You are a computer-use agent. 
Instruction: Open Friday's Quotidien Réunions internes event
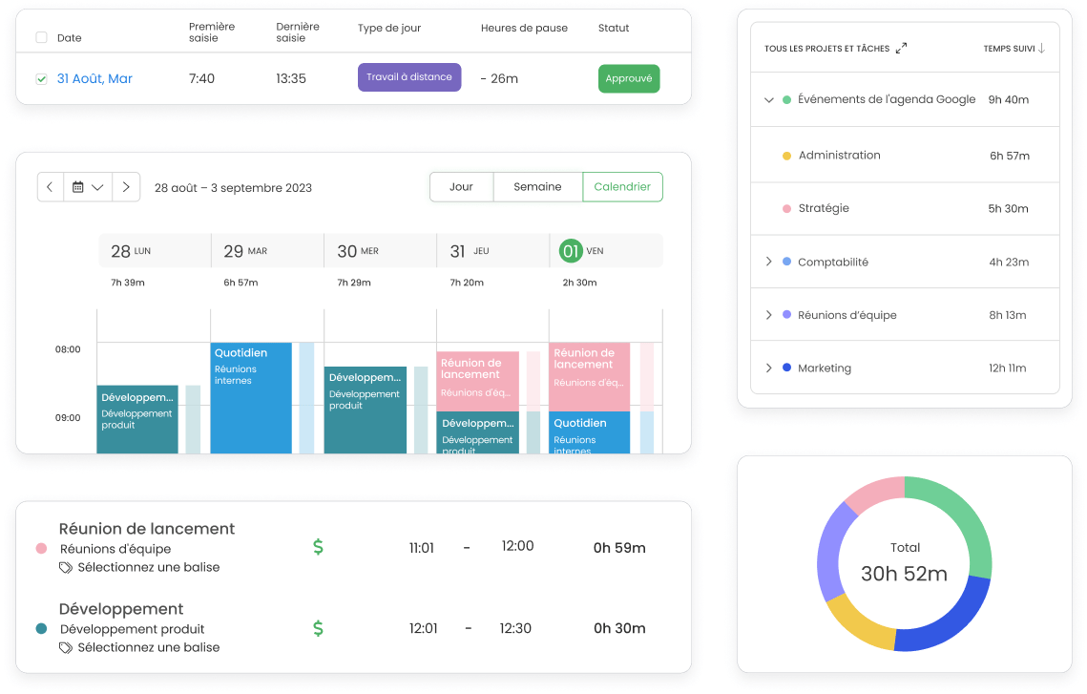589,432
